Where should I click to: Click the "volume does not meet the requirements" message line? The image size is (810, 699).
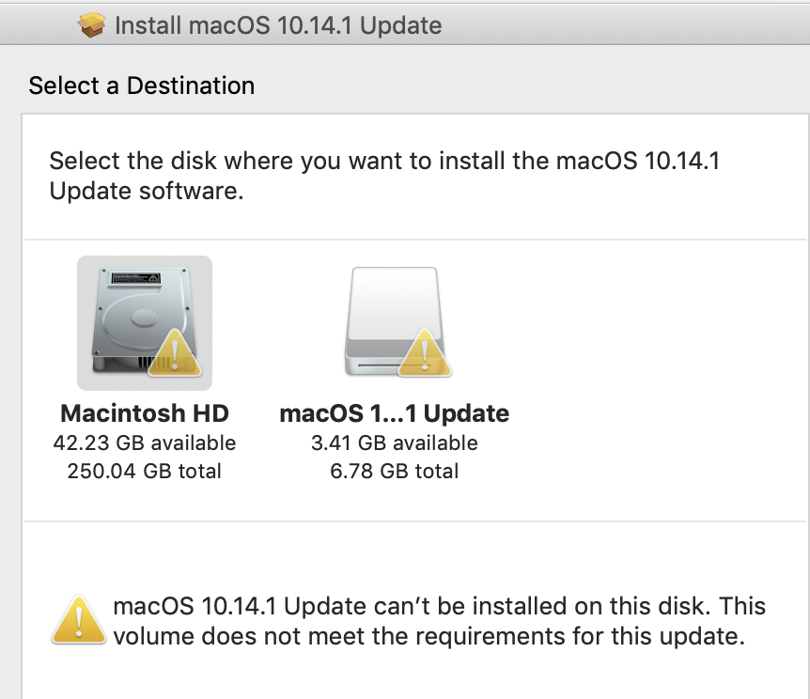pos(429,636)
